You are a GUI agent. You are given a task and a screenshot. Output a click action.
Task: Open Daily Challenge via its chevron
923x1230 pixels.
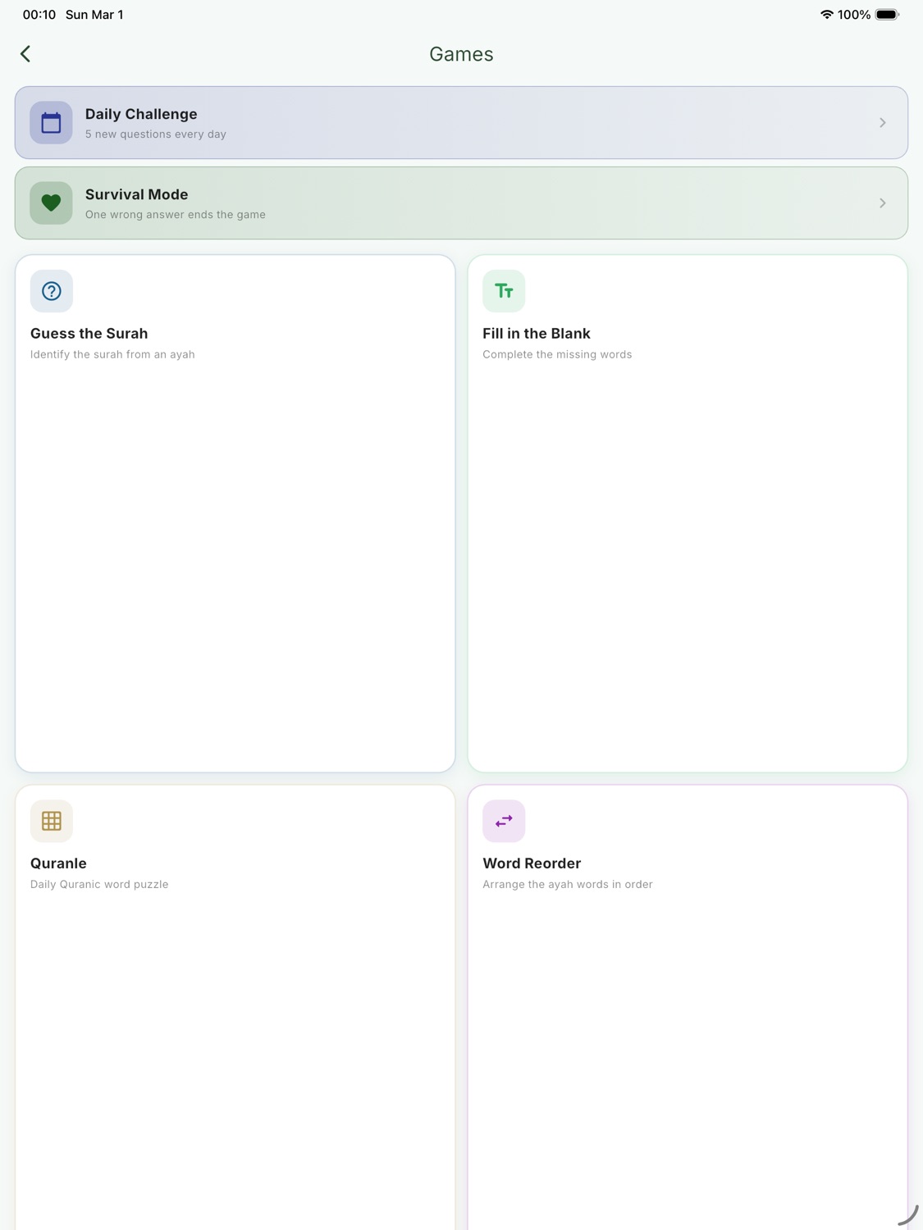click(883, 123)
